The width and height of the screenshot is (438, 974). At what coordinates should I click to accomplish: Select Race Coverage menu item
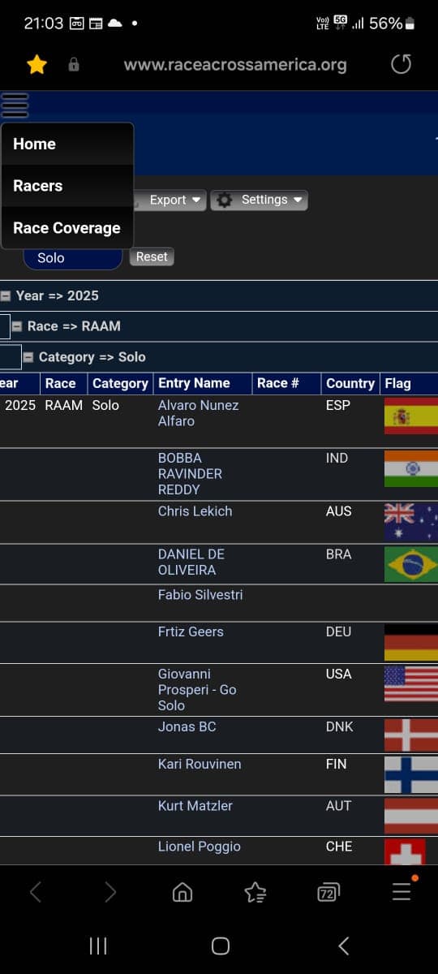click(x=67, y=228)
